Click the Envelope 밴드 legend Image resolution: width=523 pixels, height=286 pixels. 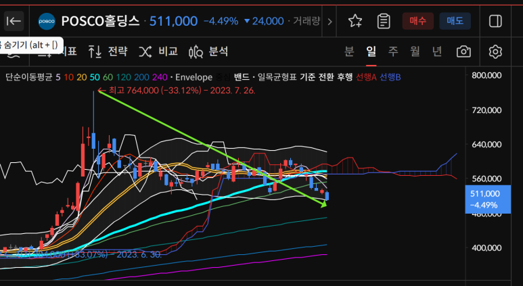coord(241,77)
